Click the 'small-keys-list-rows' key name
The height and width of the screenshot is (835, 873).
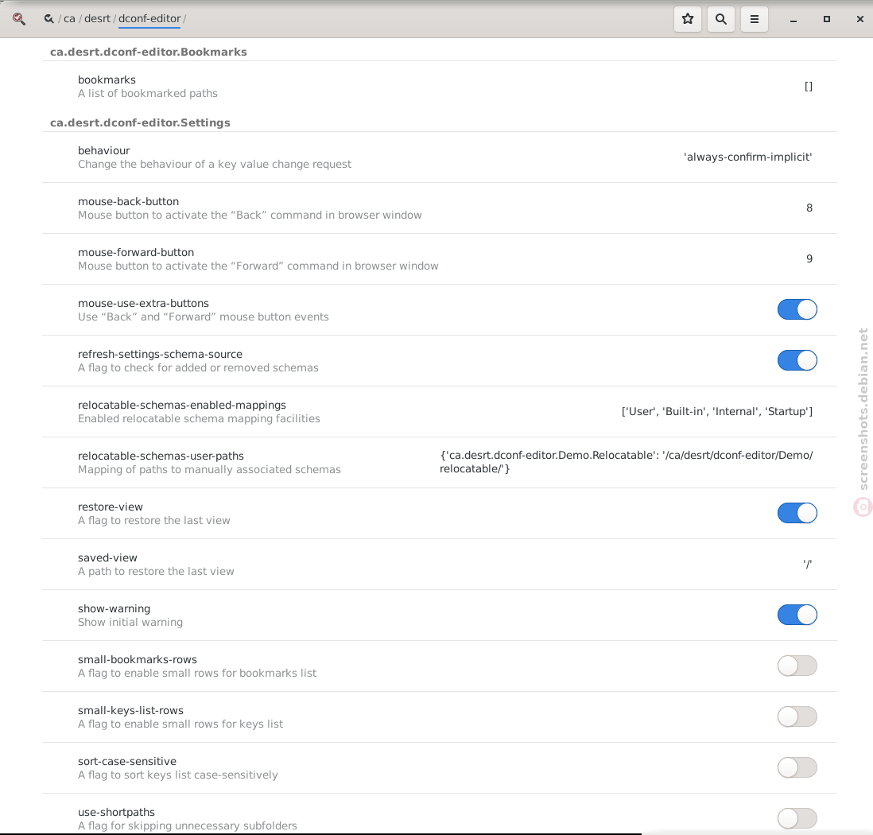(131, 710)
